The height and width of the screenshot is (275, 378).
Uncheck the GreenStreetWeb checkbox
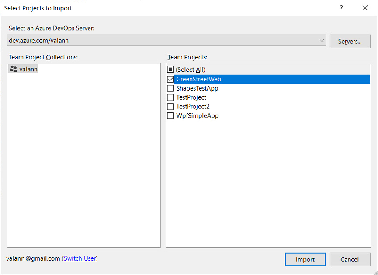[170, 79]
